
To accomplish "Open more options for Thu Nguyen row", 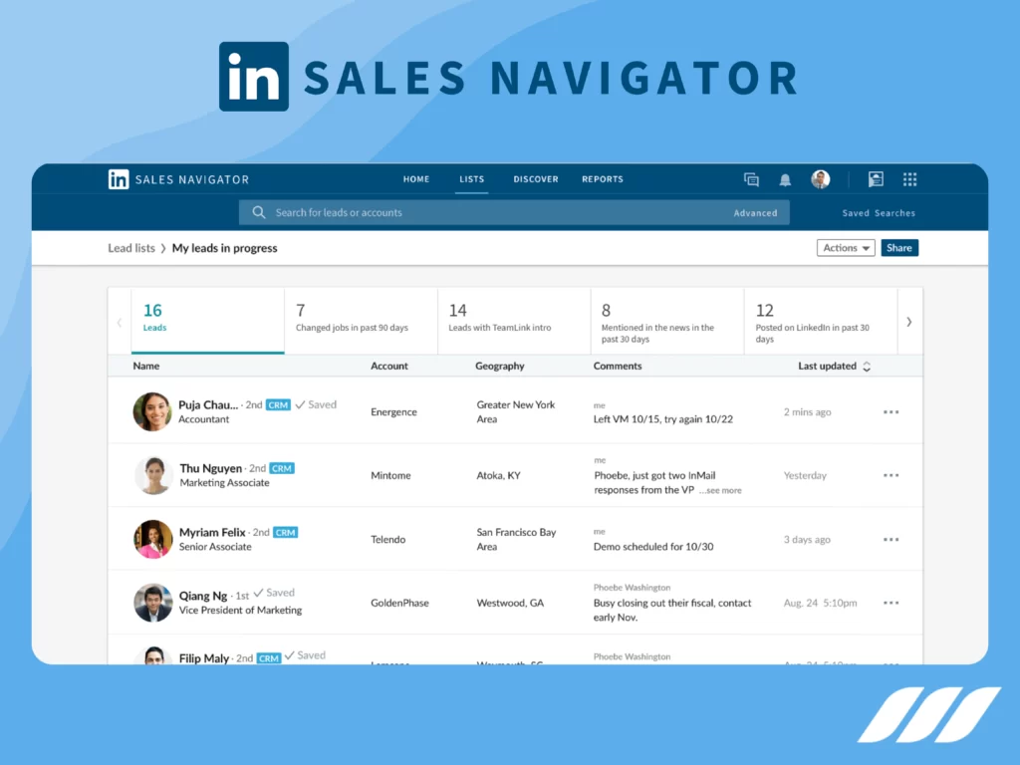I will [891, 475].
